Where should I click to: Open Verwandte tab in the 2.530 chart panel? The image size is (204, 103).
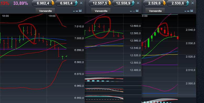(155, 11)
